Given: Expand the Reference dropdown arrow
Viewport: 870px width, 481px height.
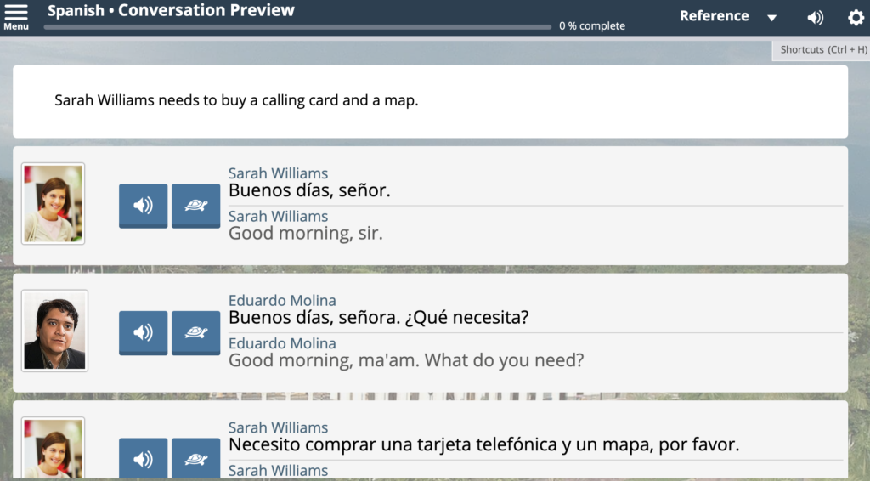Looking at the screenshot, I should (771, 18).
